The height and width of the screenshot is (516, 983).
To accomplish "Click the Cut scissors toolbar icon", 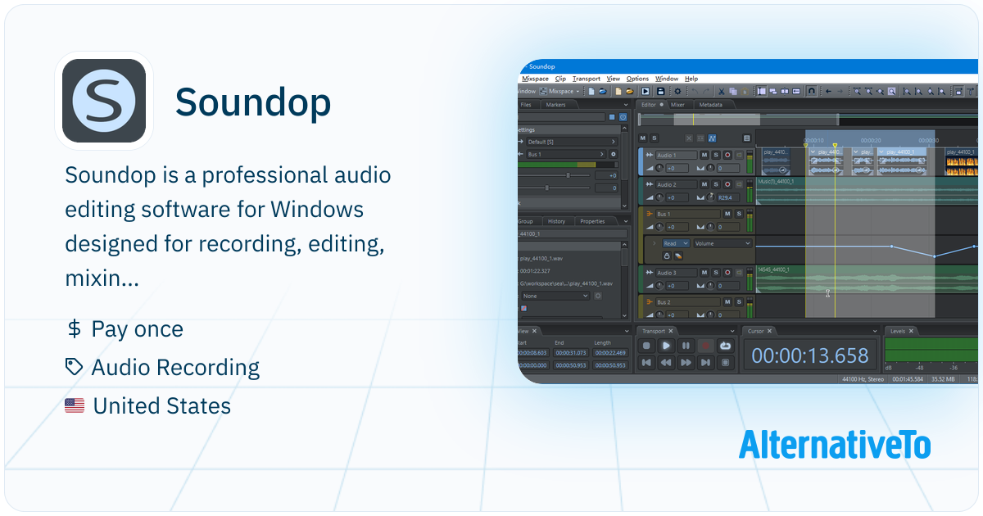I will click(x=721, y=92).
